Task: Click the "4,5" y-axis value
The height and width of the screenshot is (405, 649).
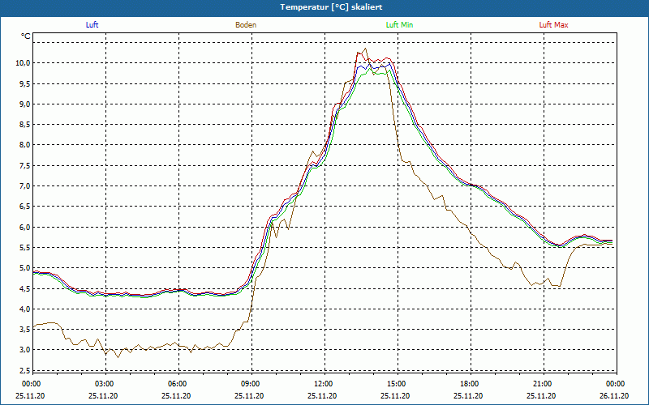Action: pos(25,288)
